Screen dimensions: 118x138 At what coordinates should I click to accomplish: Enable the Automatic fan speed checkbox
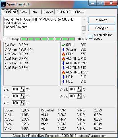click(90, 37)
